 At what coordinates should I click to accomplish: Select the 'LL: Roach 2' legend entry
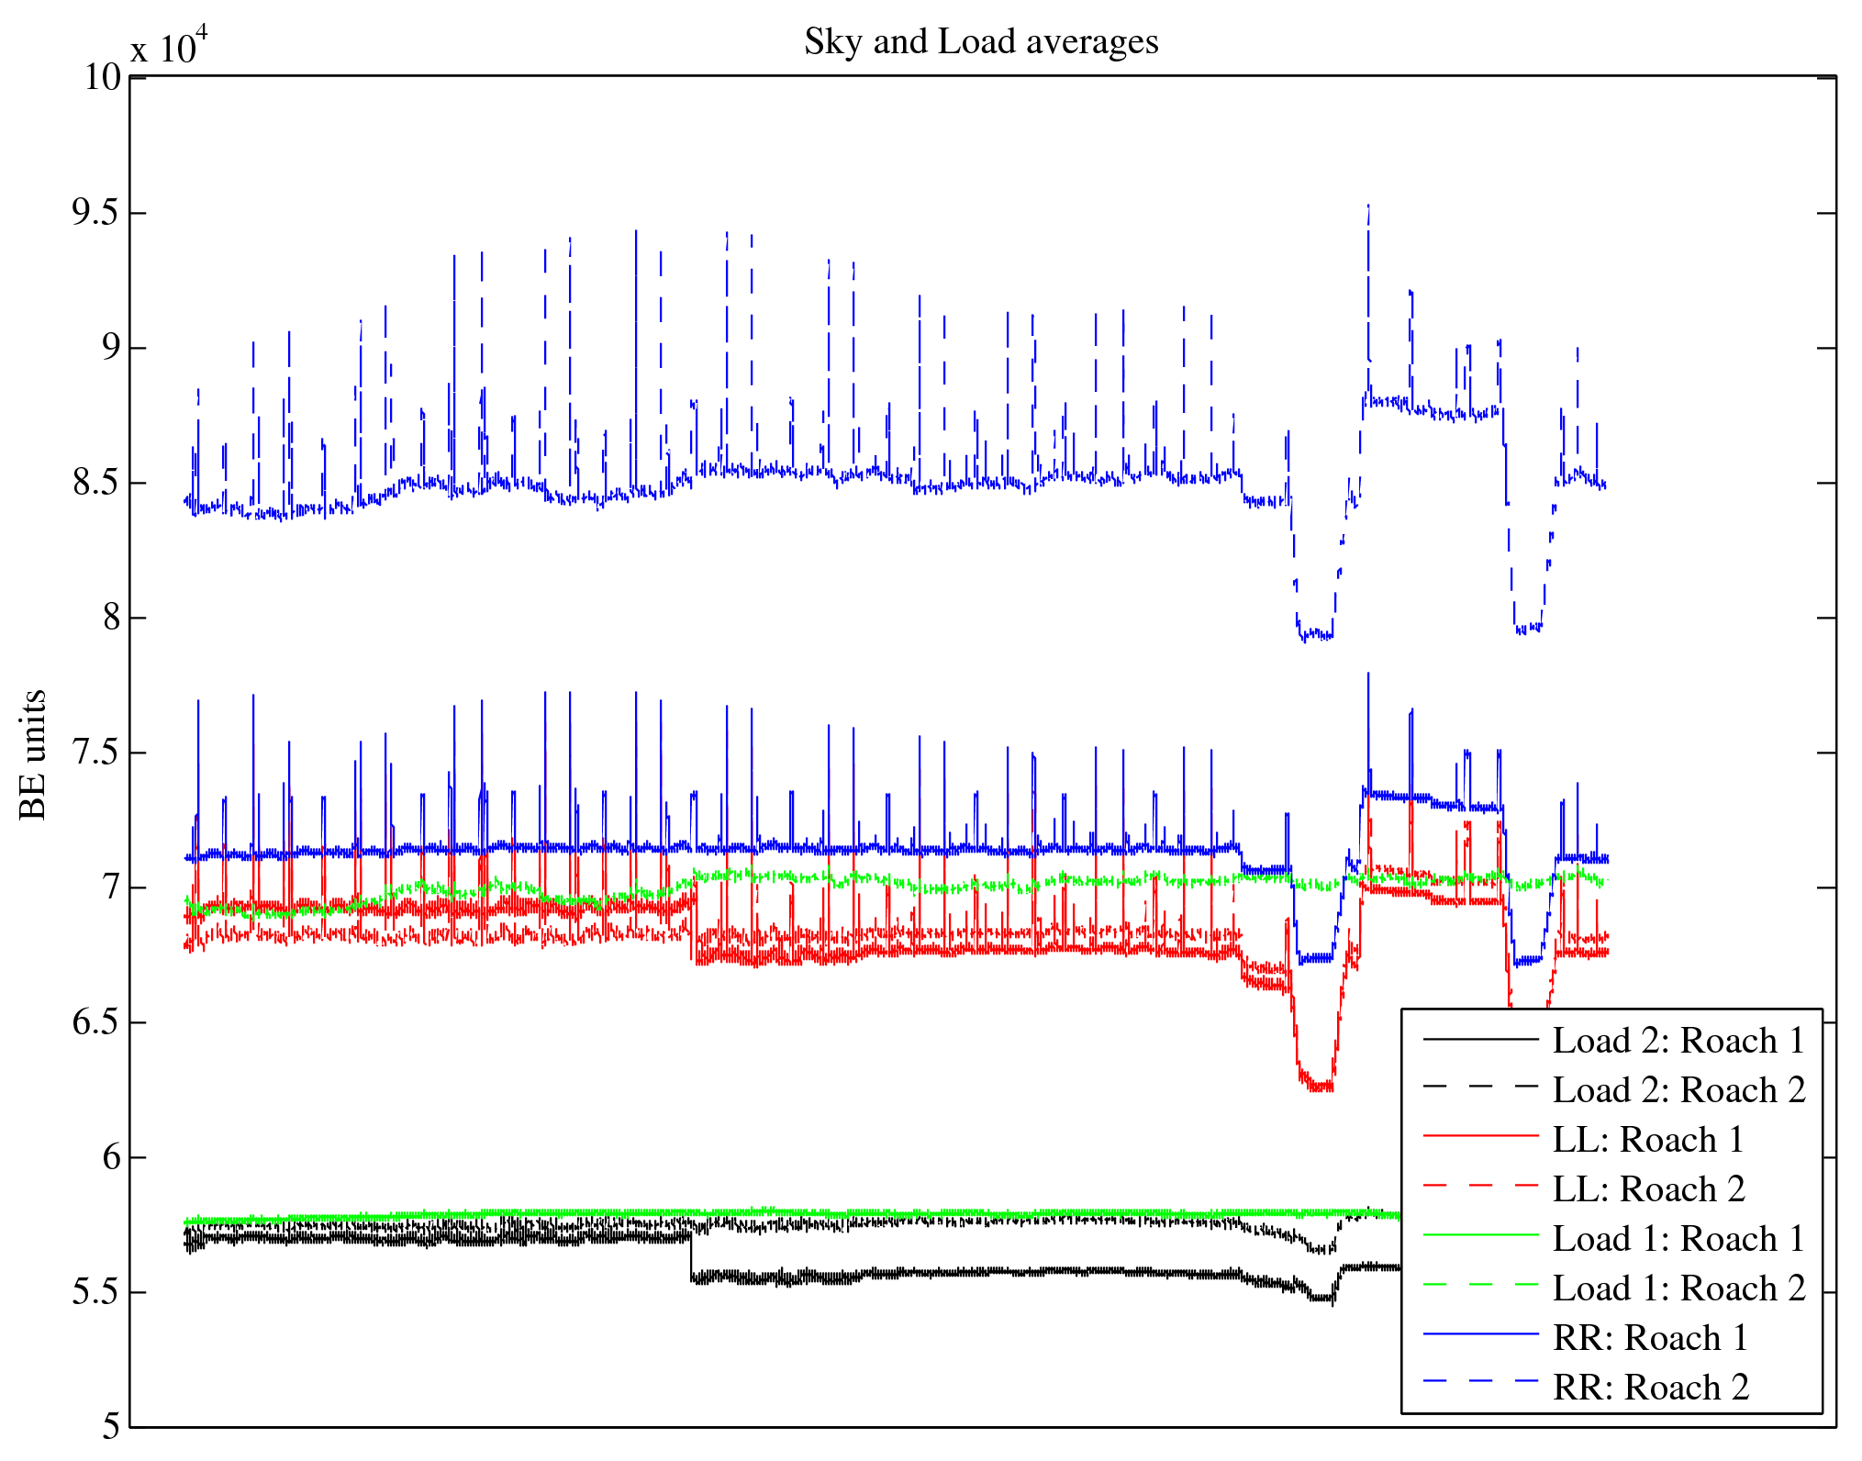point(1647,1189)
